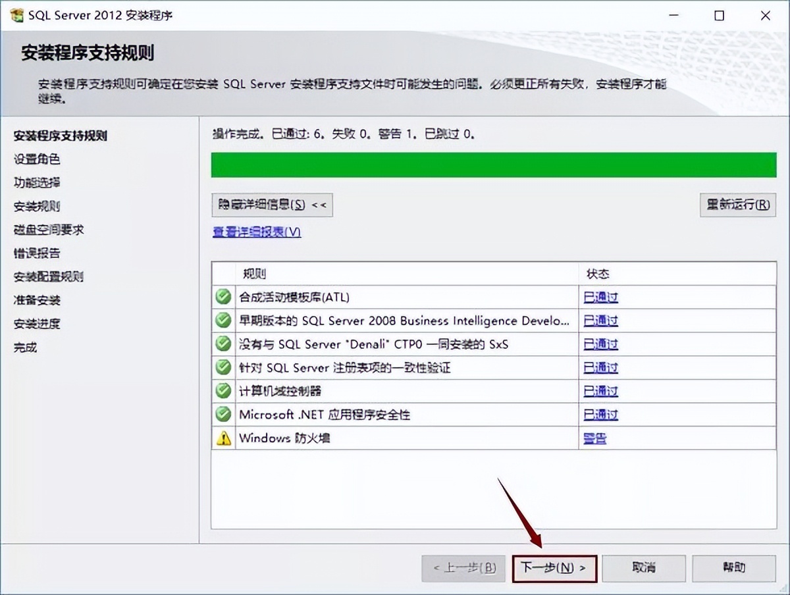
Task: Click the check icon for Microsoft .NET 应用程序安全性
Action: (x=223, y=414)
